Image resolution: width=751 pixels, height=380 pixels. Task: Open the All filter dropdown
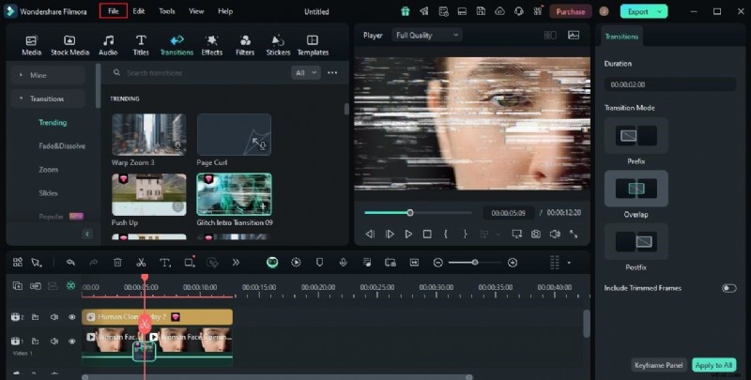pyautogui.click(x=305, y=72)
